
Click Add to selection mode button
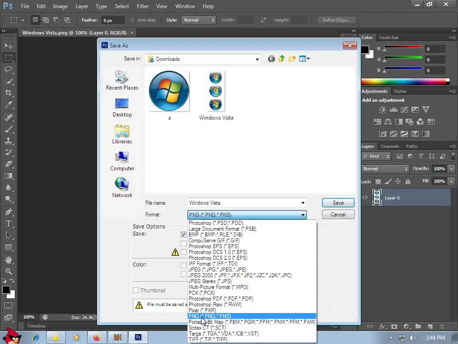pyautogui.click(x=46, y=20)
